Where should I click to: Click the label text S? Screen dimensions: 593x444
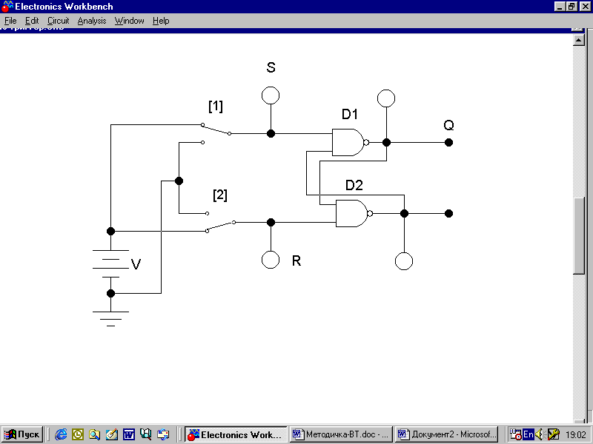(x=271, y=67)
